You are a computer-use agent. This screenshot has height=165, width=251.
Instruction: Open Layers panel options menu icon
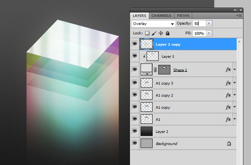(x=239, y=16)
